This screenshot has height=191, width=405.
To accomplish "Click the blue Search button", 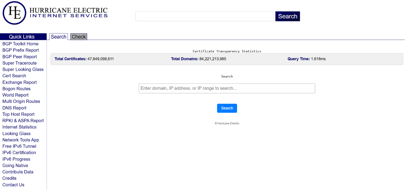I will click(227, 108).
